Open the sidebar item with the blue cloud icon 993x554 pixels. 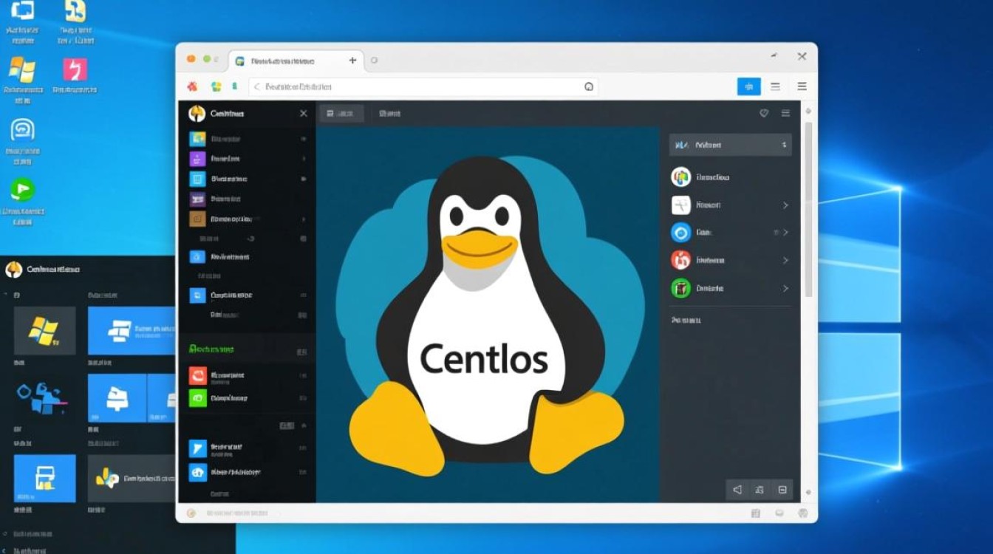click(197, 472)
